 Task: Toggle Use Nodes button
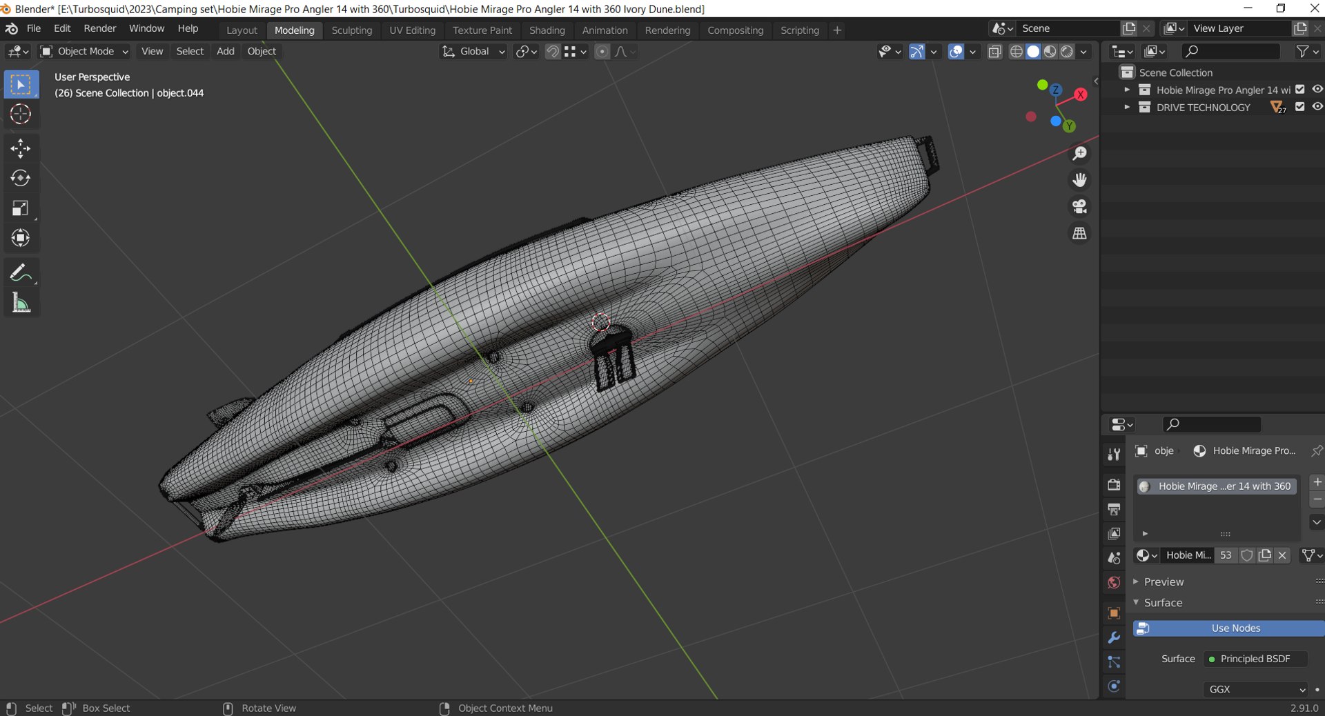[x=1228, y=628]
